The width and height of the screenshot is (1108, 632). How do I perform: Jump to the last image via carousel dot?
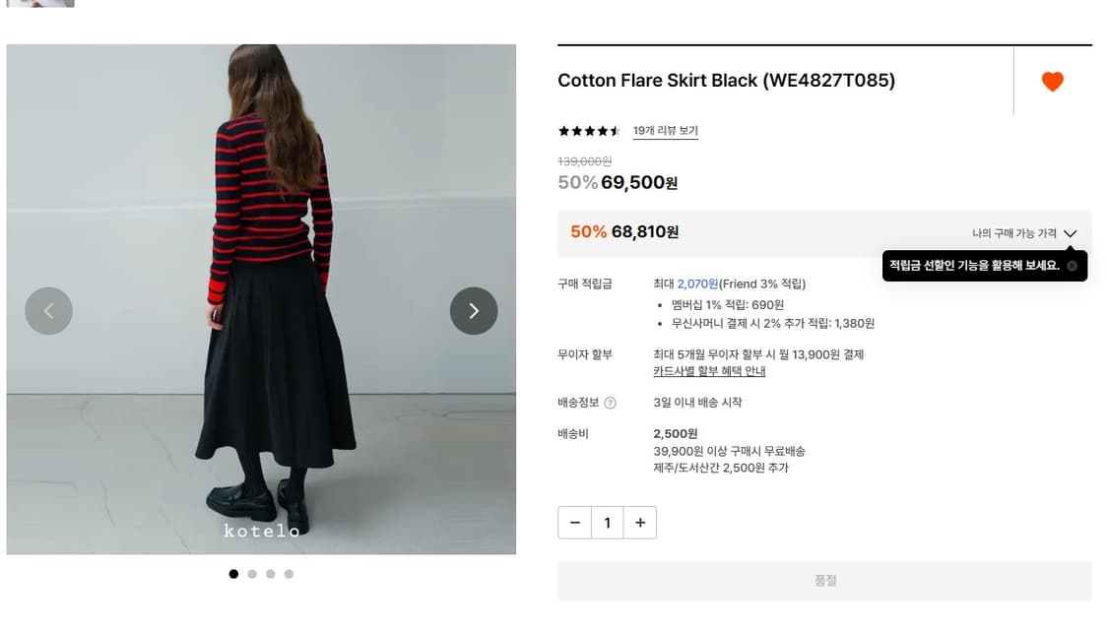[x=289, y=573]
